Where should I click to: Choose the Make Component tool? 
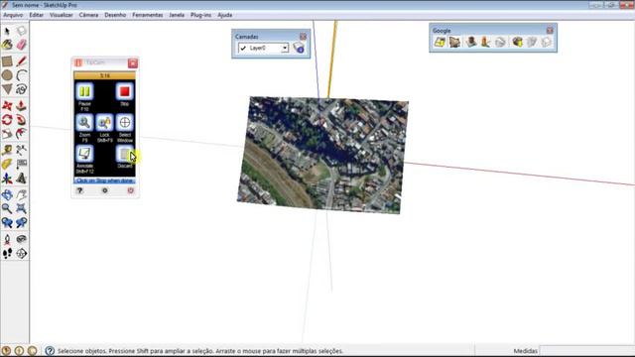tap(22, 31)
